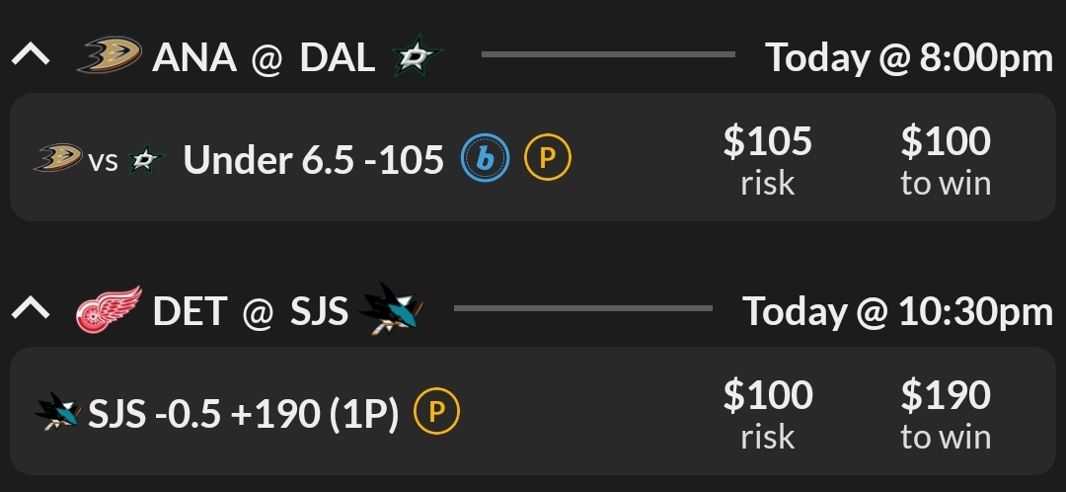Click the blue 'b' sportsbook badge
1066x492 pixels.
[486, 158]
